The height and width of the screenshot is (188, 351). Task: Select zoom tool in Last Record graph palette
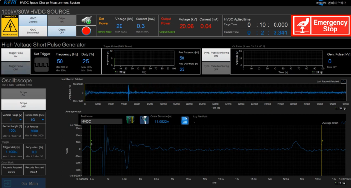pos(341,108)
